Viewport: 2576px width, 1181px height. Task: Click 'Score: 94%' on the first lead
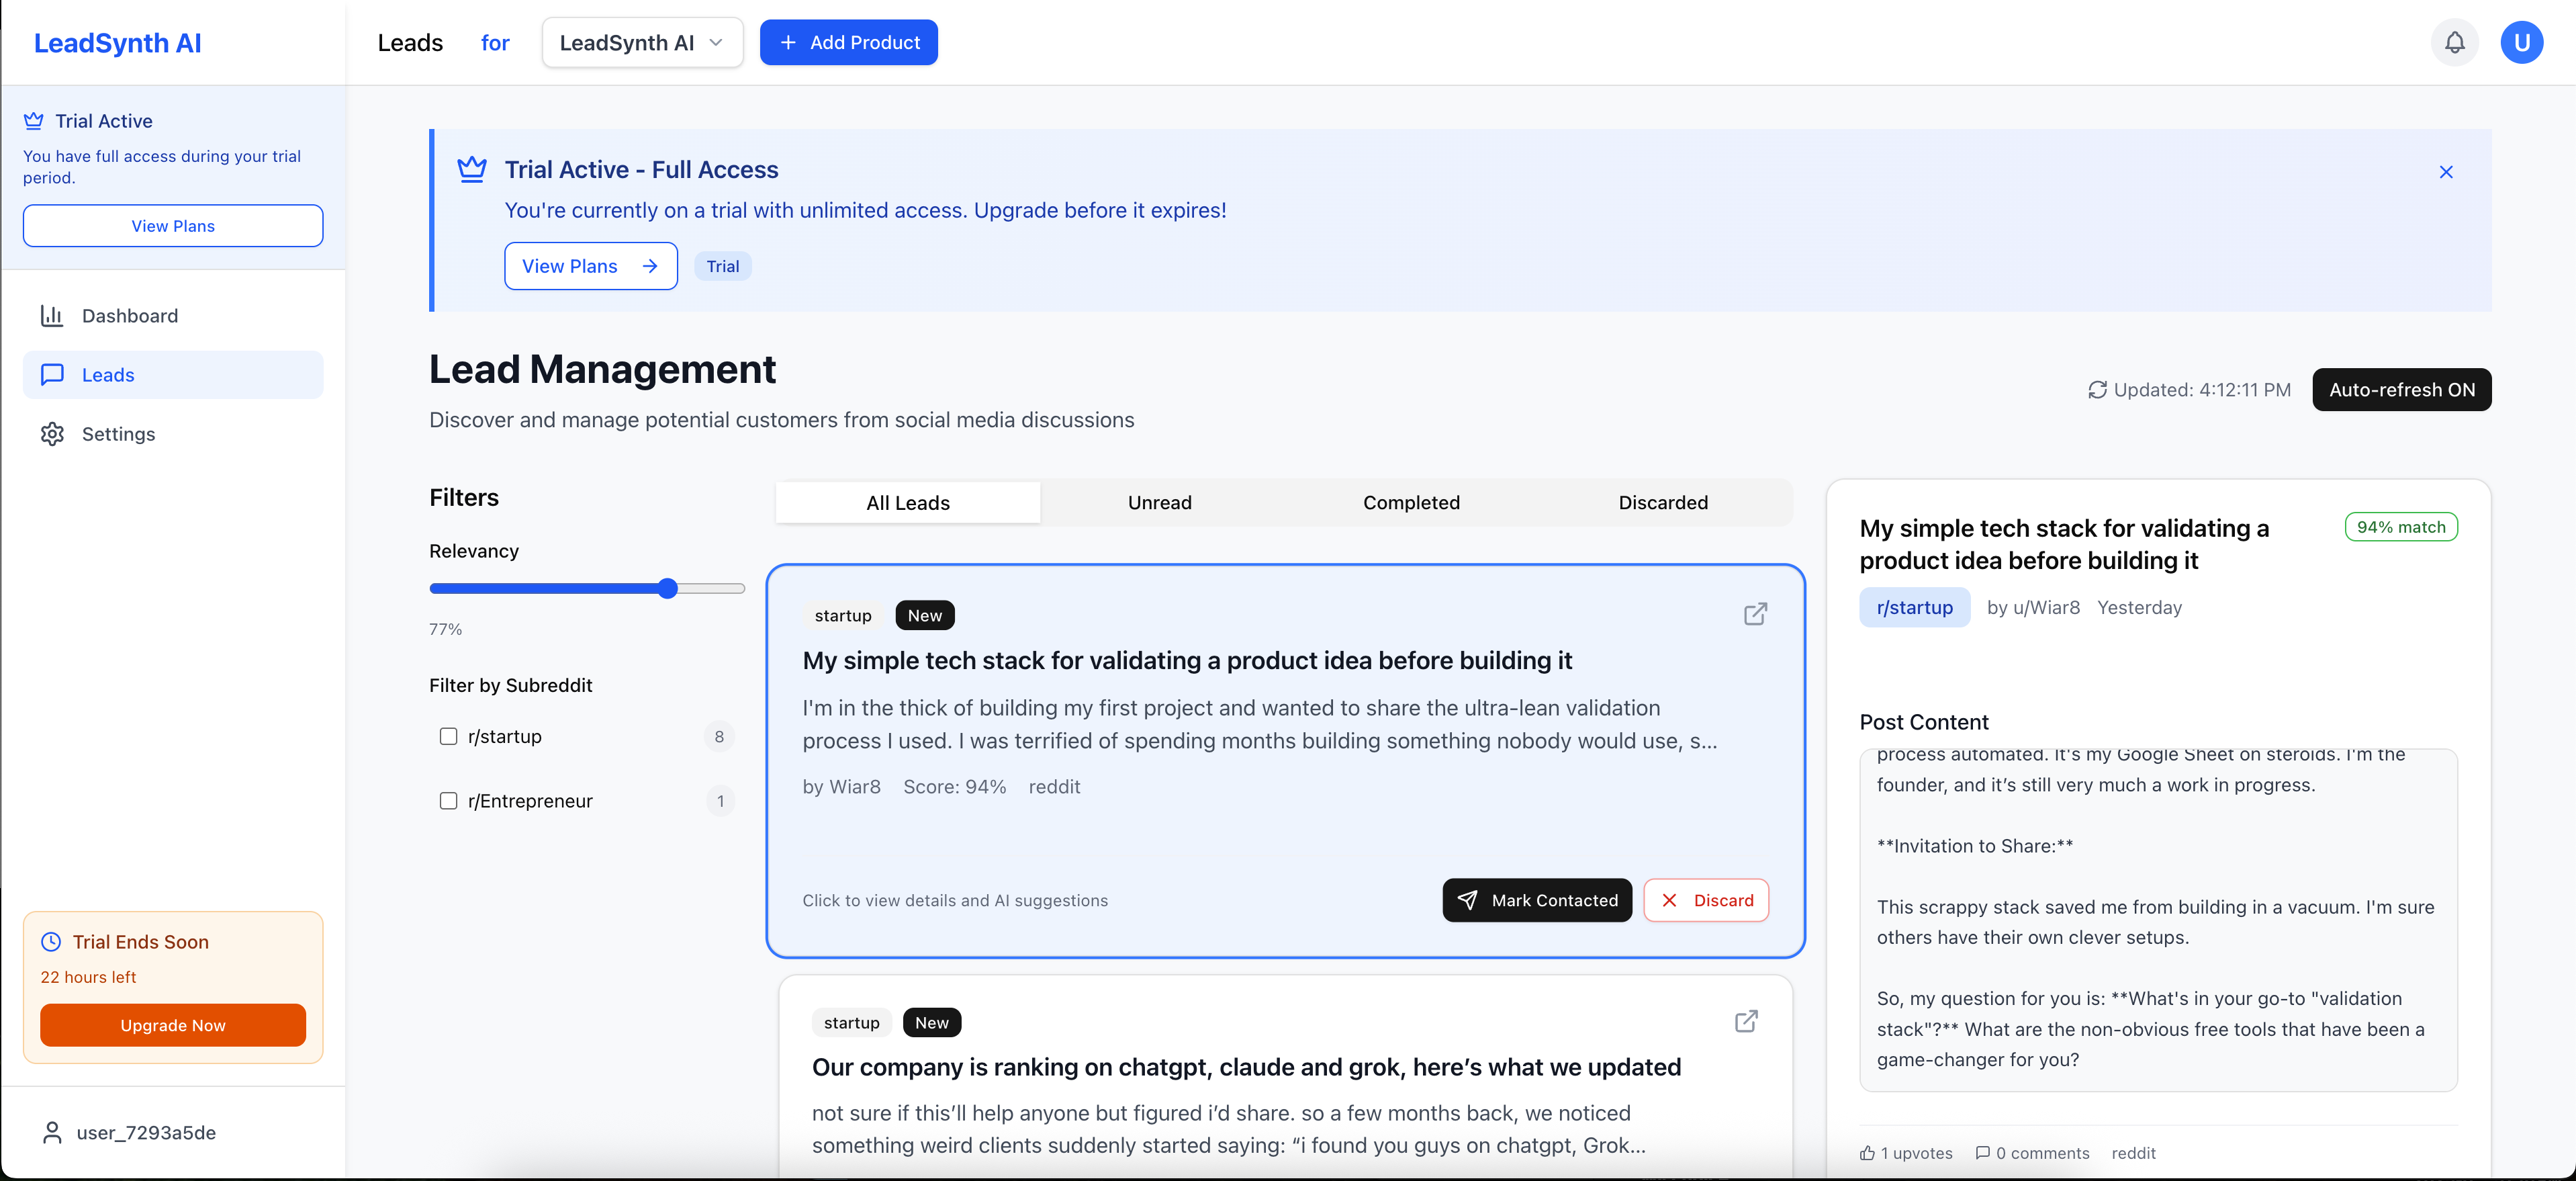pos(954,787)
